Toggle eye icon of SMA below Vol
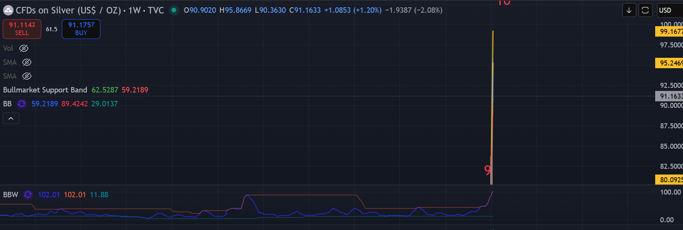The height and width of the screenshot is (230, 683). point(27,62)
